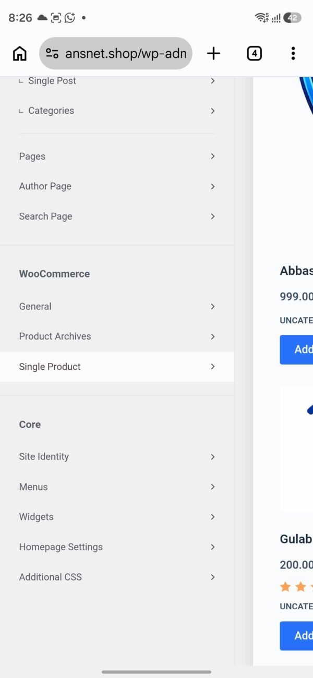Image resolution: width=313 pixels, height=678 pixels.
Task: Open a new tab with plus icon
Action: (x=213, y=53)
